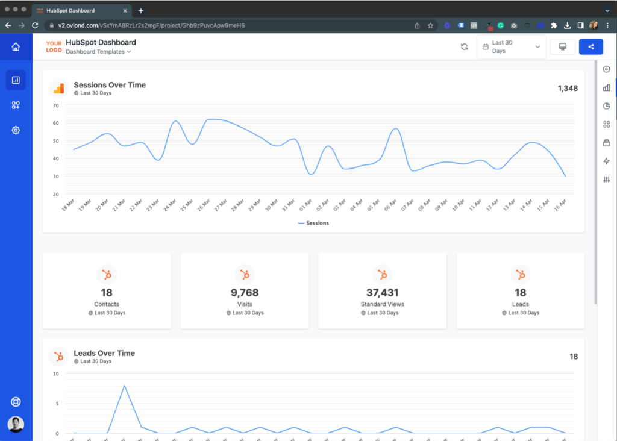The width and height of the screenshot is (617, 441).
Task: Click HubSpot icon on Leads card
Action: click(521, 274)
